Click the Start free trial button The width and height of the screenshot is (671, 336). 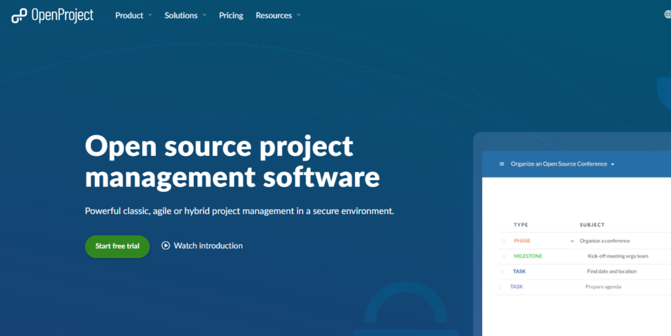click(x=117, y=246)
